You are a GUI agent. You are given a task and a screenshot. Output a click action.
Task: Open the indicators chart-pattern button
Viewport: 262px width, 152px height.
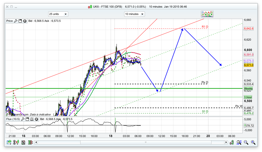click(207, 14)
